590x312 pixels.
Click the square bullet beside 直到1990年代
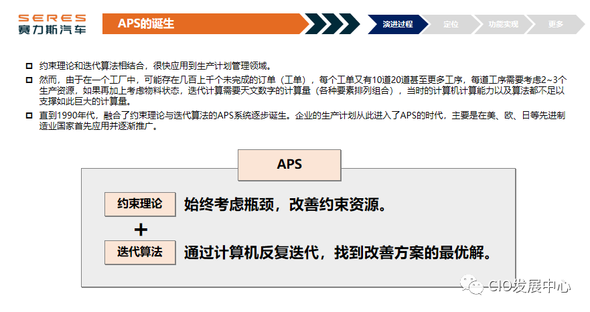pyautogui.click(x=29, y=115)
